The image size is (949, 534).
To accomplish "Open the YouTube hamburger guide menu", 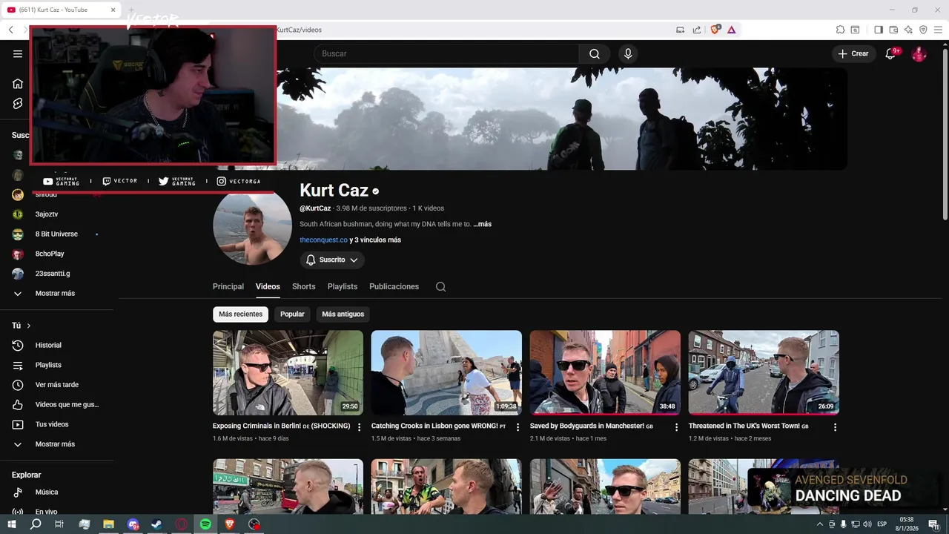I will click(18, 53).
